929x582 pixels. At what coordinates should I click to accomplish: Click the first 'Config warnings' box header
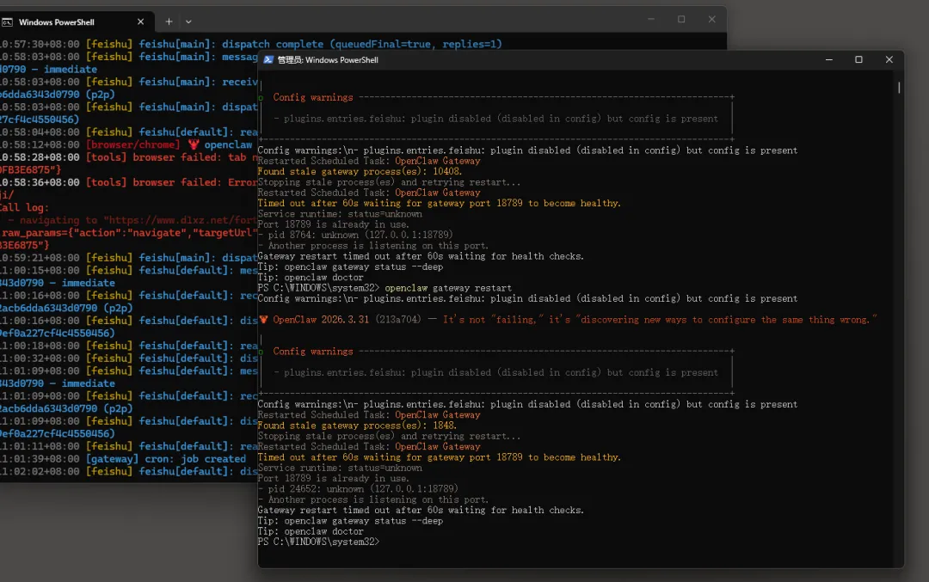(313, 98)
